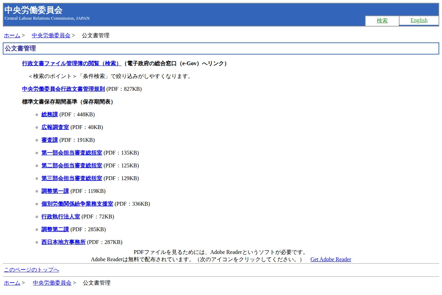Open the 第三部会担当審査総括室 PDF link
Screen dimensions: 442x295
tap(71, 178)
